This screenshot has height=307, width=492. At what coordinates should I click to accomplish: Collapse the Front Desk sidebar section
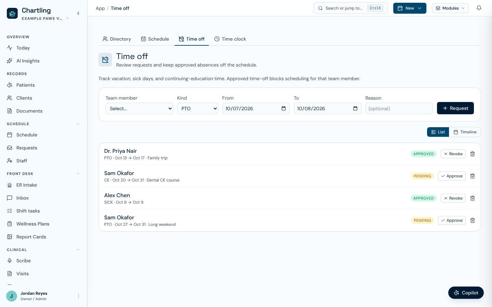click(78, 174)
